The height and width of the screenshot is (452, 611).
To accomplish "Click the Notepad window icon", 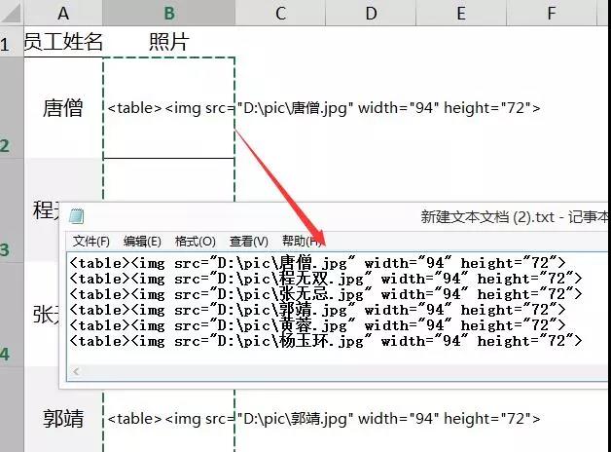I will [x=76, y=216].
